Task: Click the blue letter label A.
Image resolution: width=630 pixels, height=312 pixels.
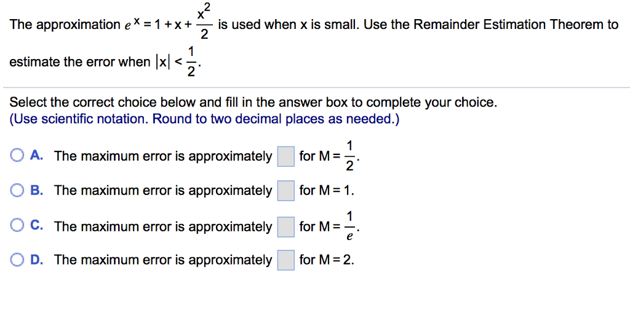Action: pos(37,155)
